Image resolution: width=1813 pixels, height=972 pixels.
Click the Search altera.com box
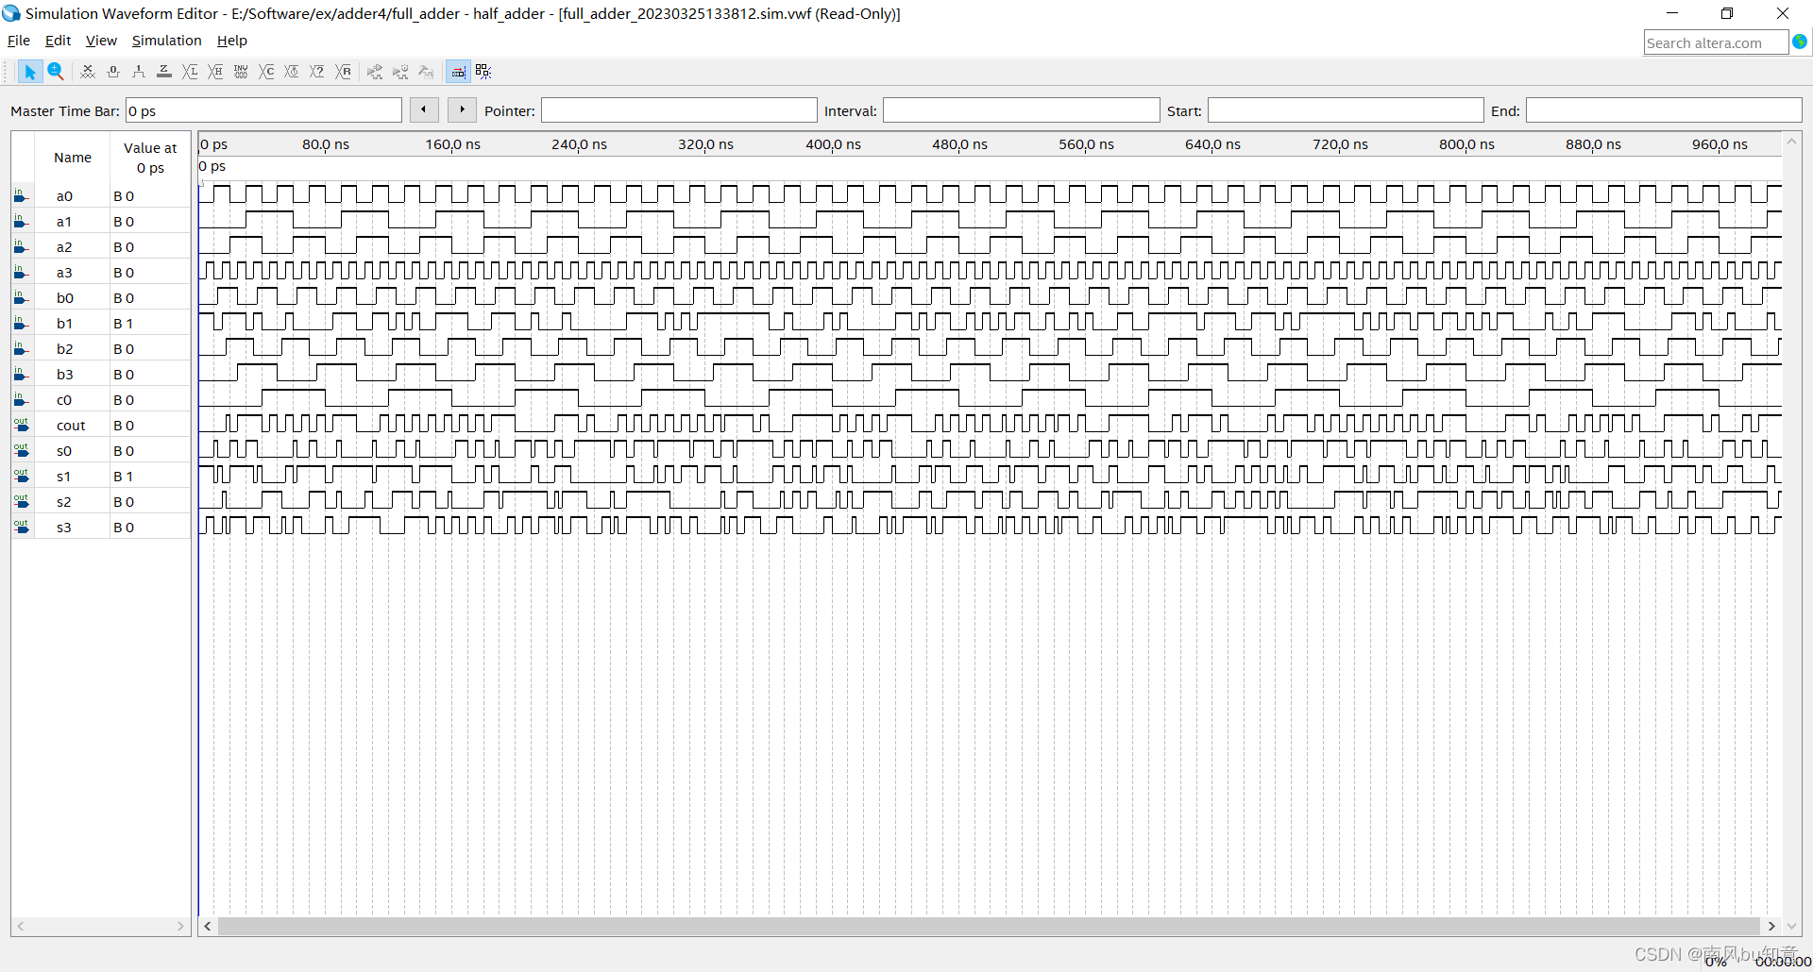click(1716, 42)
